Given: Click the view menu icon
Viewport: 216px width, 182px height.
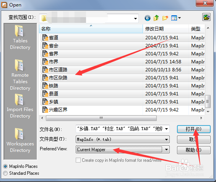Looking at the screenshot, I should 174,18.
